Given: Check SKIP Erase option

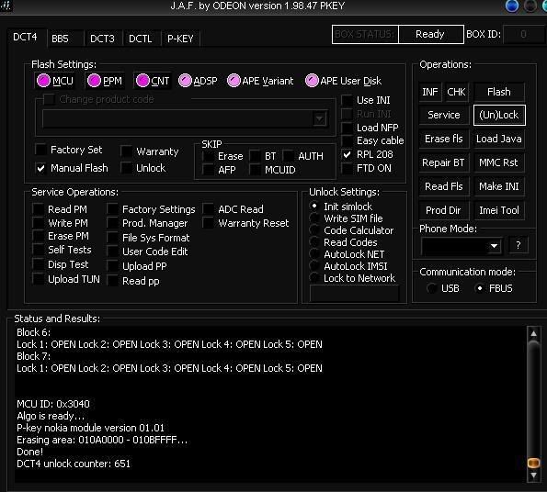Looking at the screenshot, I should point(209,156).
